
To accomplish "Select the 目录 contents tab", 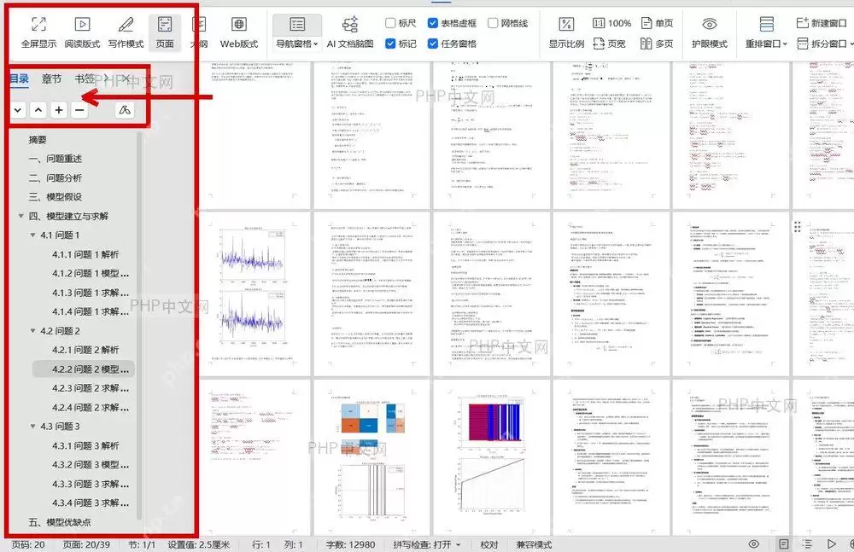I will click(x=19, y=79).
